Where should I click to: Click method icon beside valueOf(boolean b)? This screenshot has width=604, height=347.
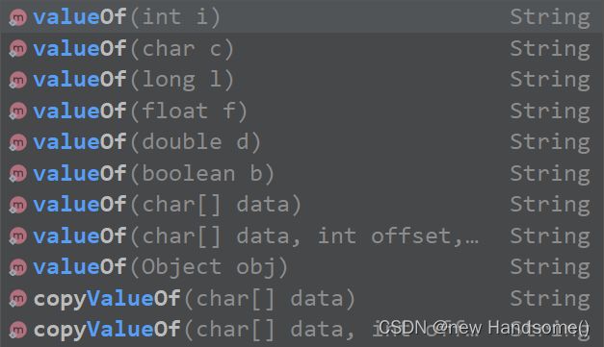(x=17, y=174)
